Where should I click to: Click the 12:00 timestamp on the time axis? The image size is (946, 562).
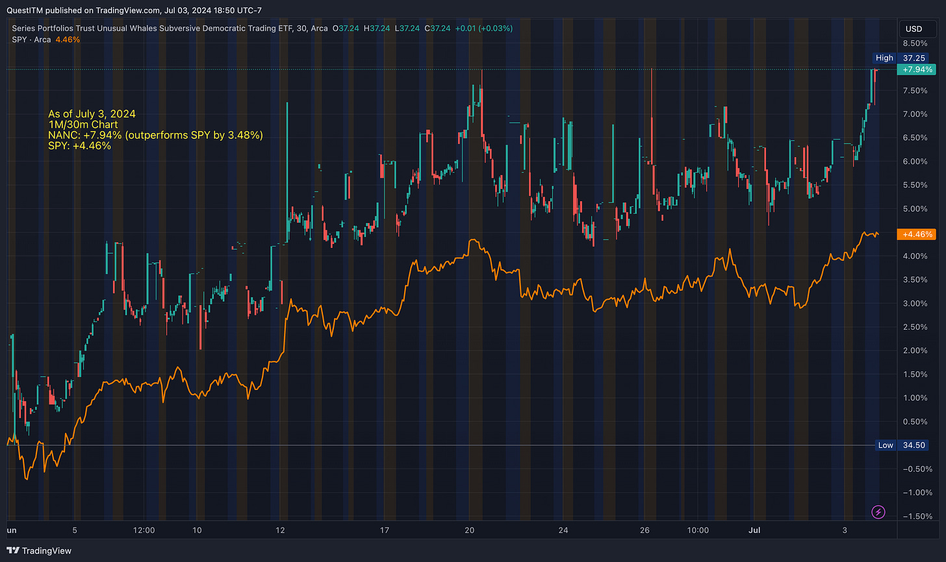pyautogui.click(x=144, y=530)
